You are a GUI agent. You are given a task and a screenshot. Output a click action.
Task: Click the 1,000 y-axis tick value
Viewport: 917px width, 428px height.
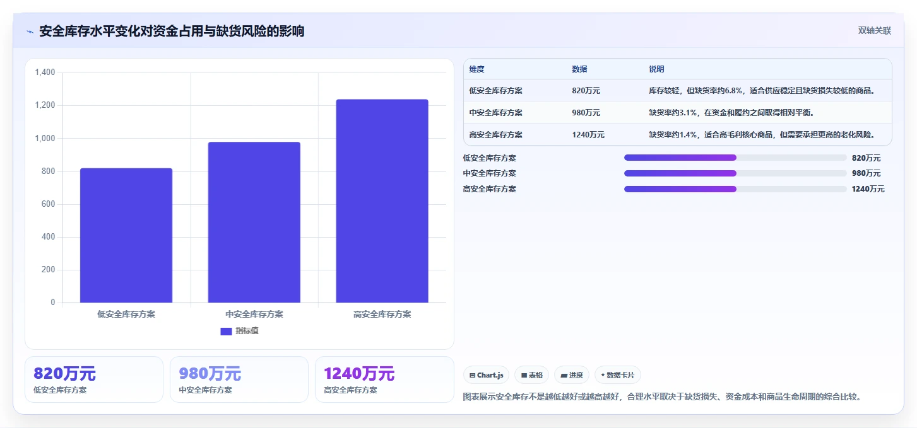pos(45,139)
